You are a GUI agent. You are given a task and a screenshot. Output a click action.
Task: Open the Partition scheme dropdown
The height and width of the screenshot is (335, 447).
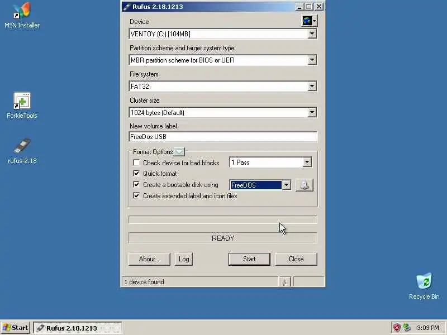pos(222,60)
